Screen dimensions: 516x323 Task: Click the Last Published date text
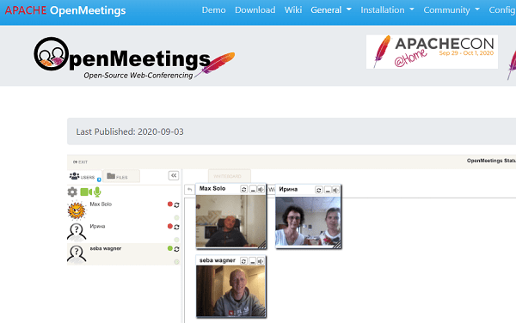pyautogui.click(x=130, y=131)
